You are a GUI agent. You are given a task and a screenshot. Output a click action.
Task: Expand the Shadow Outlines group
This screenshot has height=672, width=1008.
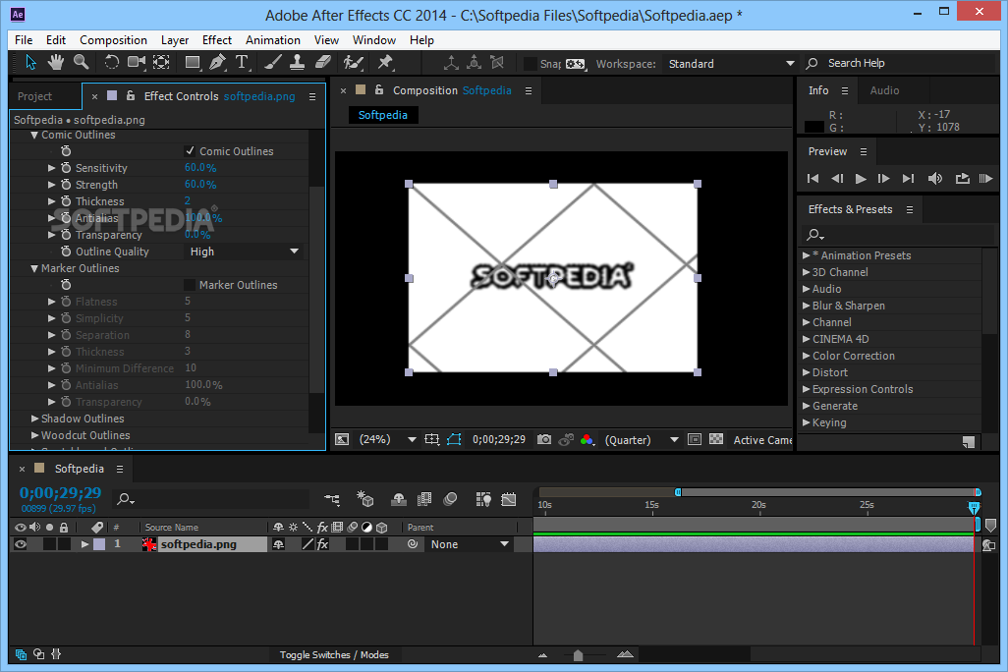(34, 419)
